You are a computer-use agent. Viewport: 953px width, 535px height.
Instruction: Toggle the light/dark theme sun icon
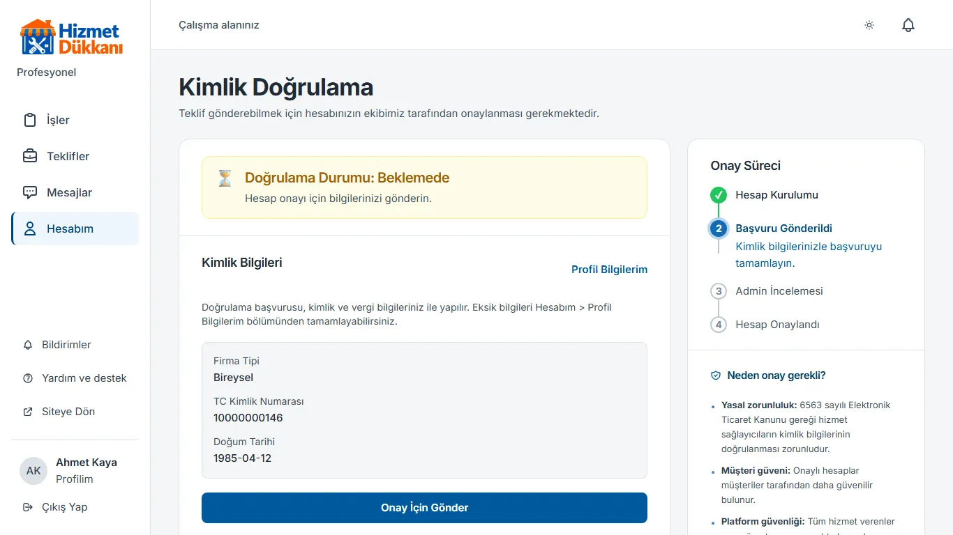(869, 25)
